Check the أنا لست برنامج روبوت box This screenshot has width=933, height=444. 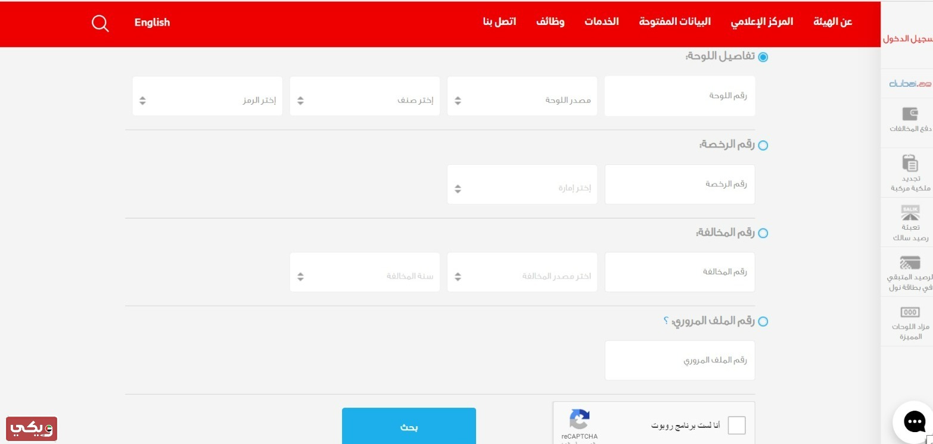[x=737, y=426]
